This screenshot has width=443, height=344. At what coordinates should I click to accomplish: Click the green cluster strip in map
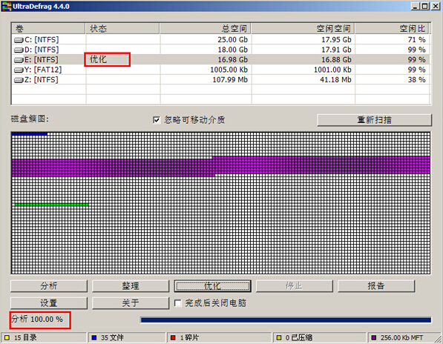[x=52, y=205]
